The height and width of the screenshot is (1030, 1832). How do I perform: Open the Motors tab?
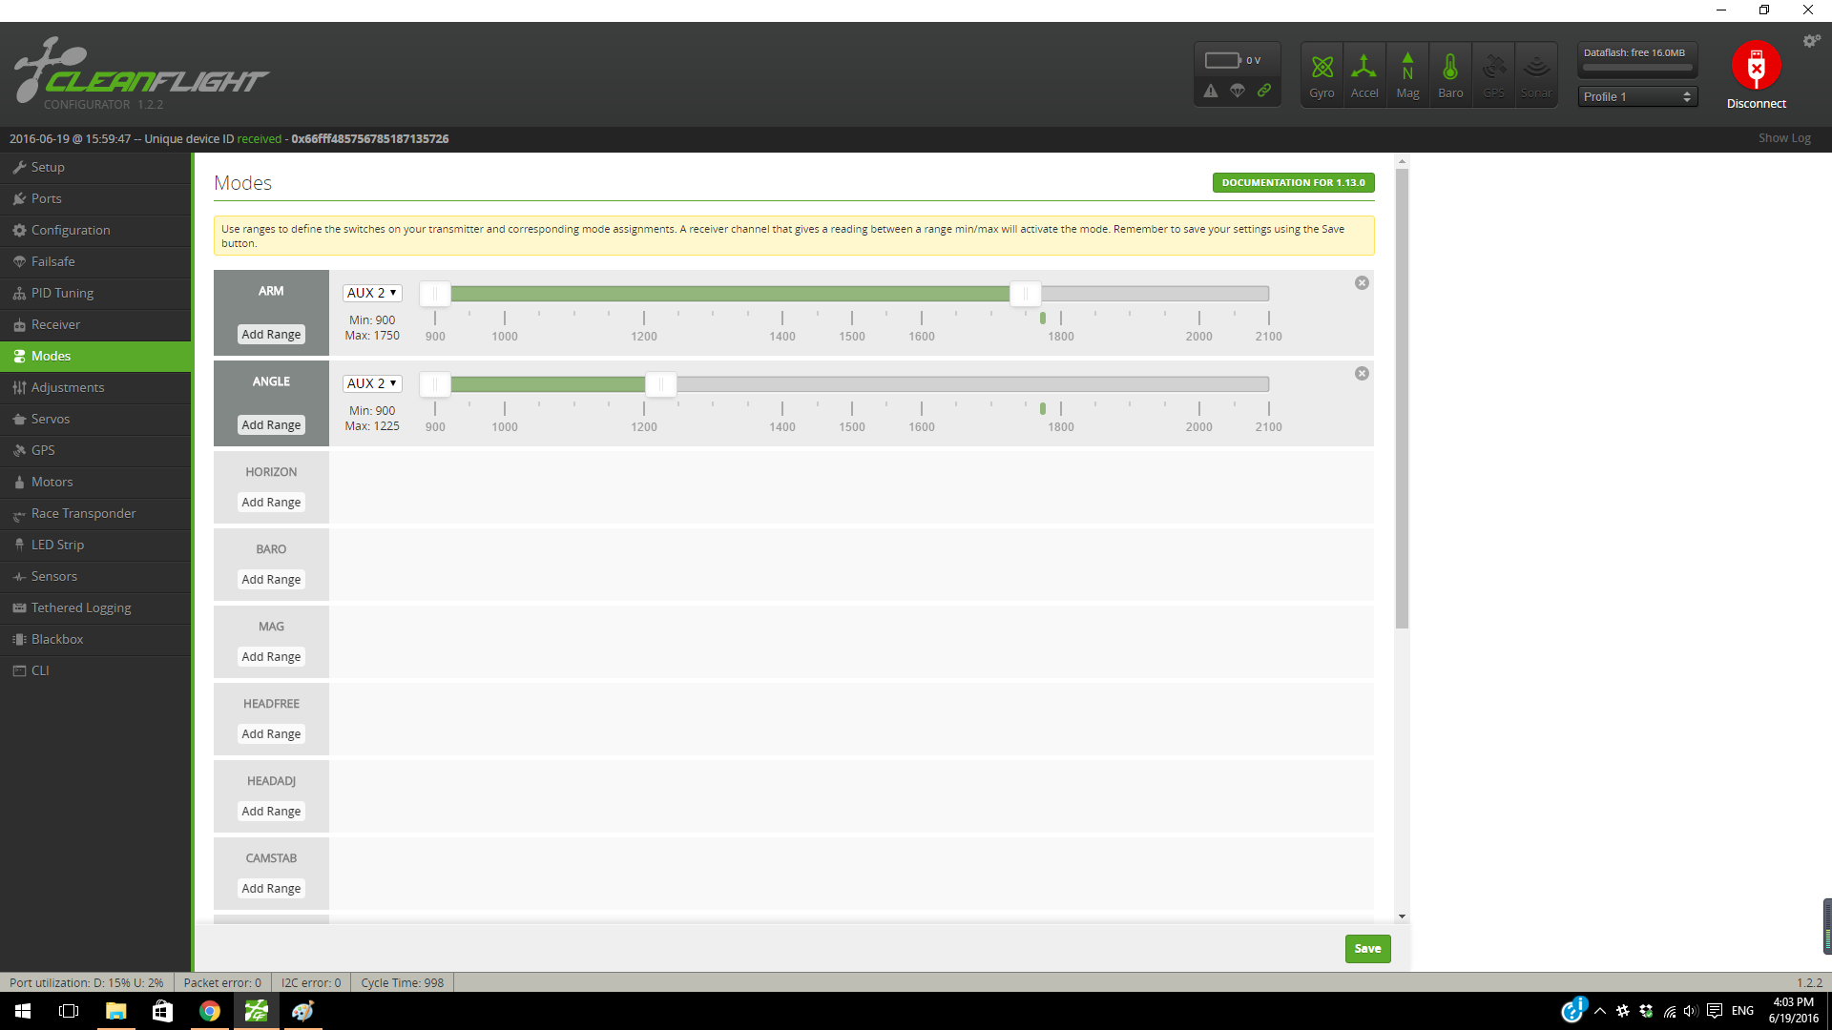(95, 482)
